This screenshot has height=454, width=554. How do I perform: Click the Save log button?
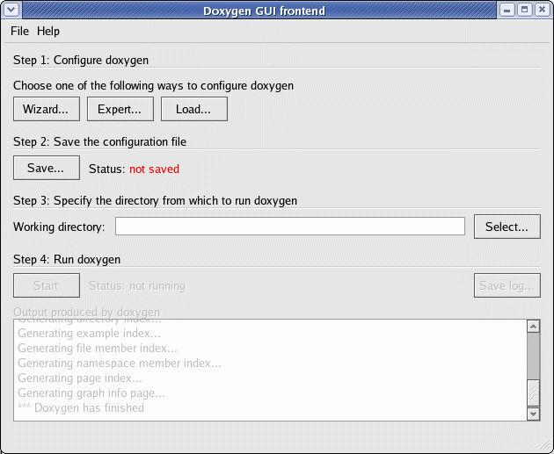[507, 285]
